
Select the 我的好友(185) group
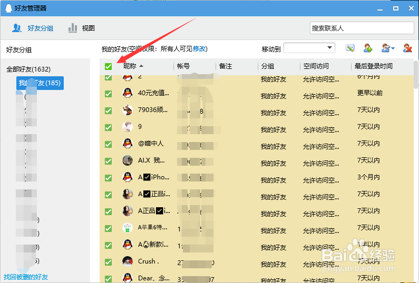[40, 83]
